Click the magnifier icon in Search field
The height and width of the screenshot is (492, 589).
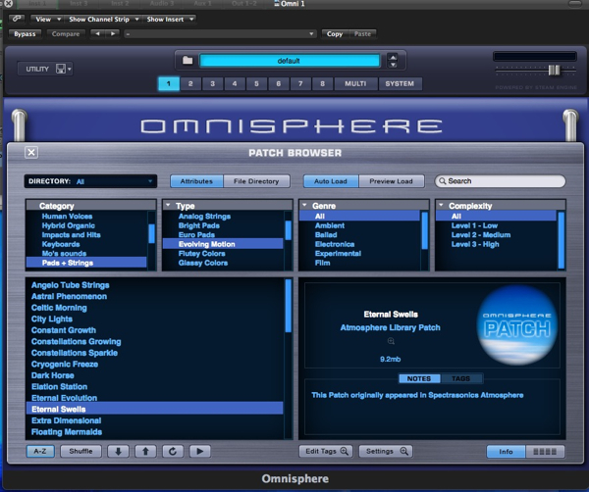point(443,181)
